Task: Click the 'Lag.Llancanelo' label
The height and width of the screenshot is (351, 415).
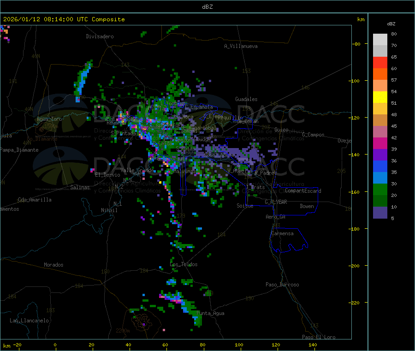Action: pyautogui.click(x=30, y=321)
